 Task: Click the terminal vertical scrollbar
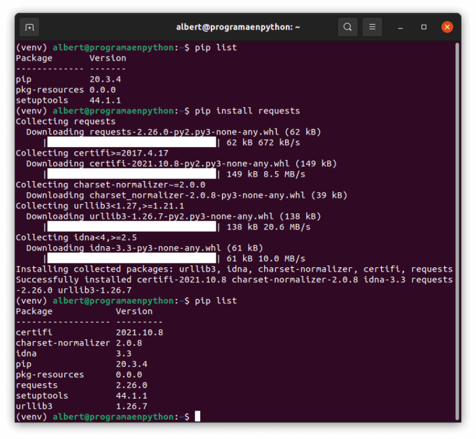[457, 231]
